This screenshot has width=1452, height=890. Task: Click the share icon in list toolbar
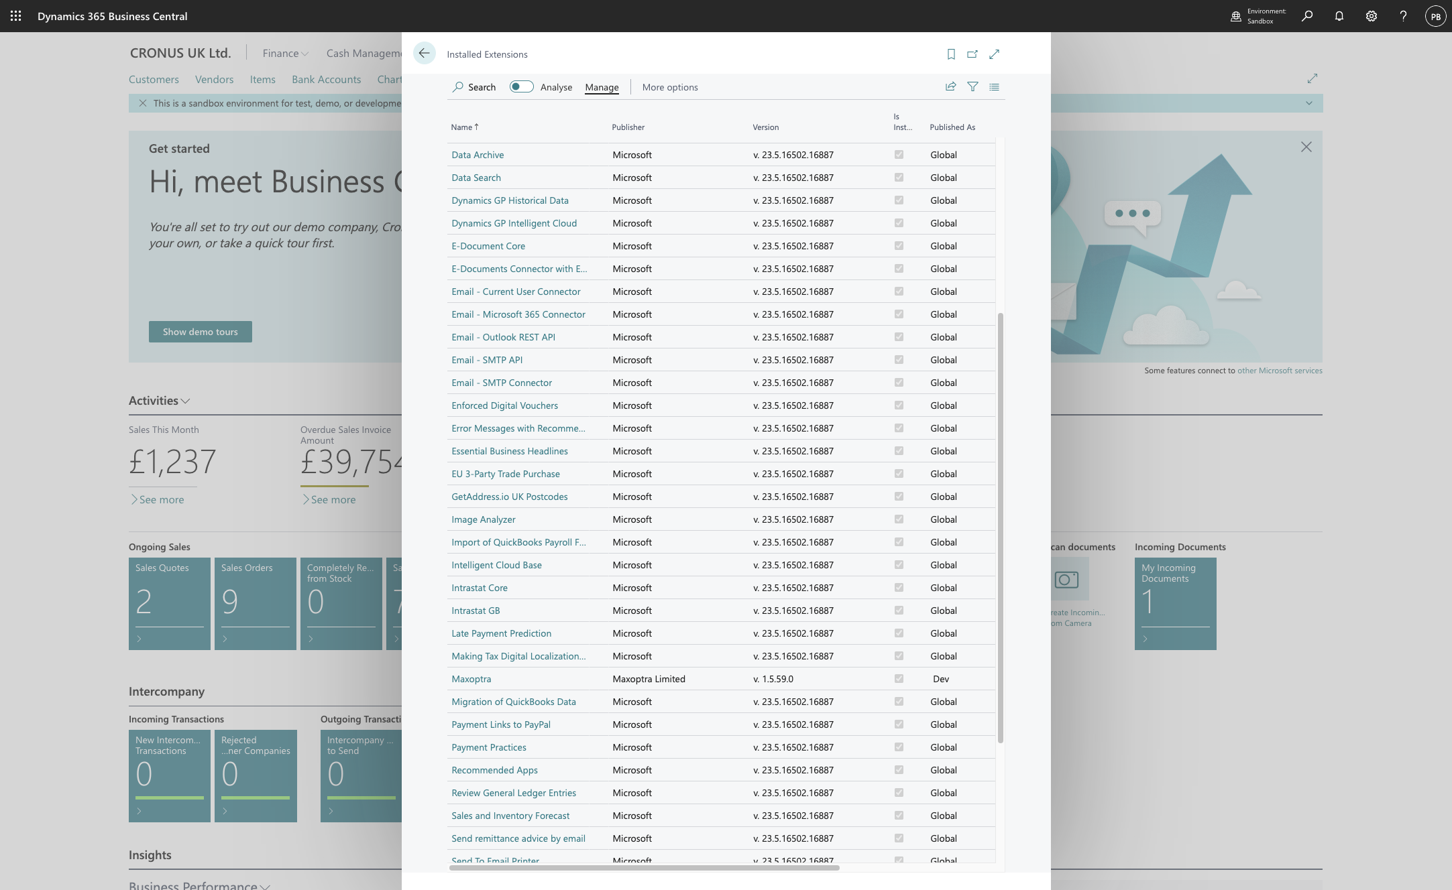pos(950,86)
